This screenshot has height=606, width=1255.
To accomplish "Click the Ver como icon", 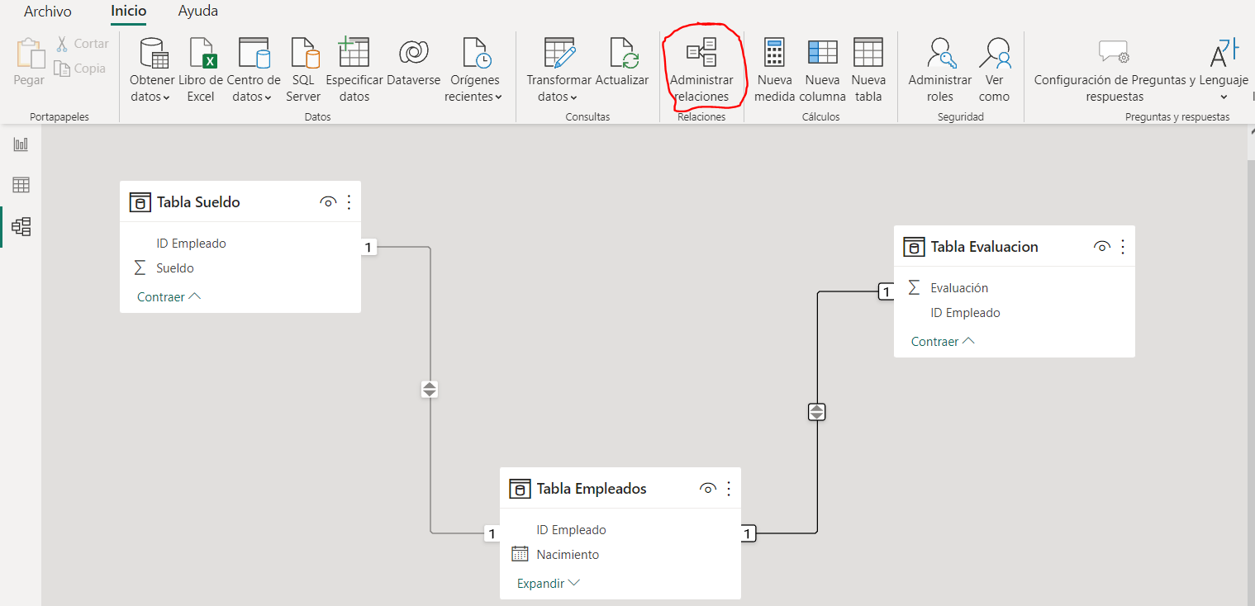I will coord(995,53).
